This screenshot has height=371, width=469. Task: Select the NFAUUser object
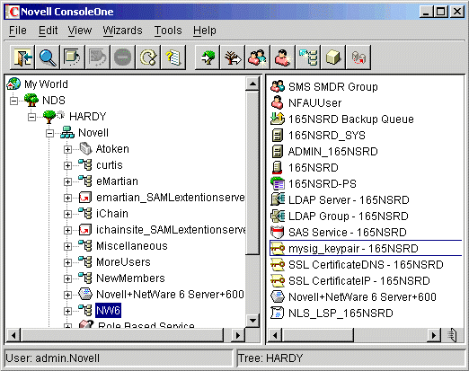tap(306, 103)
